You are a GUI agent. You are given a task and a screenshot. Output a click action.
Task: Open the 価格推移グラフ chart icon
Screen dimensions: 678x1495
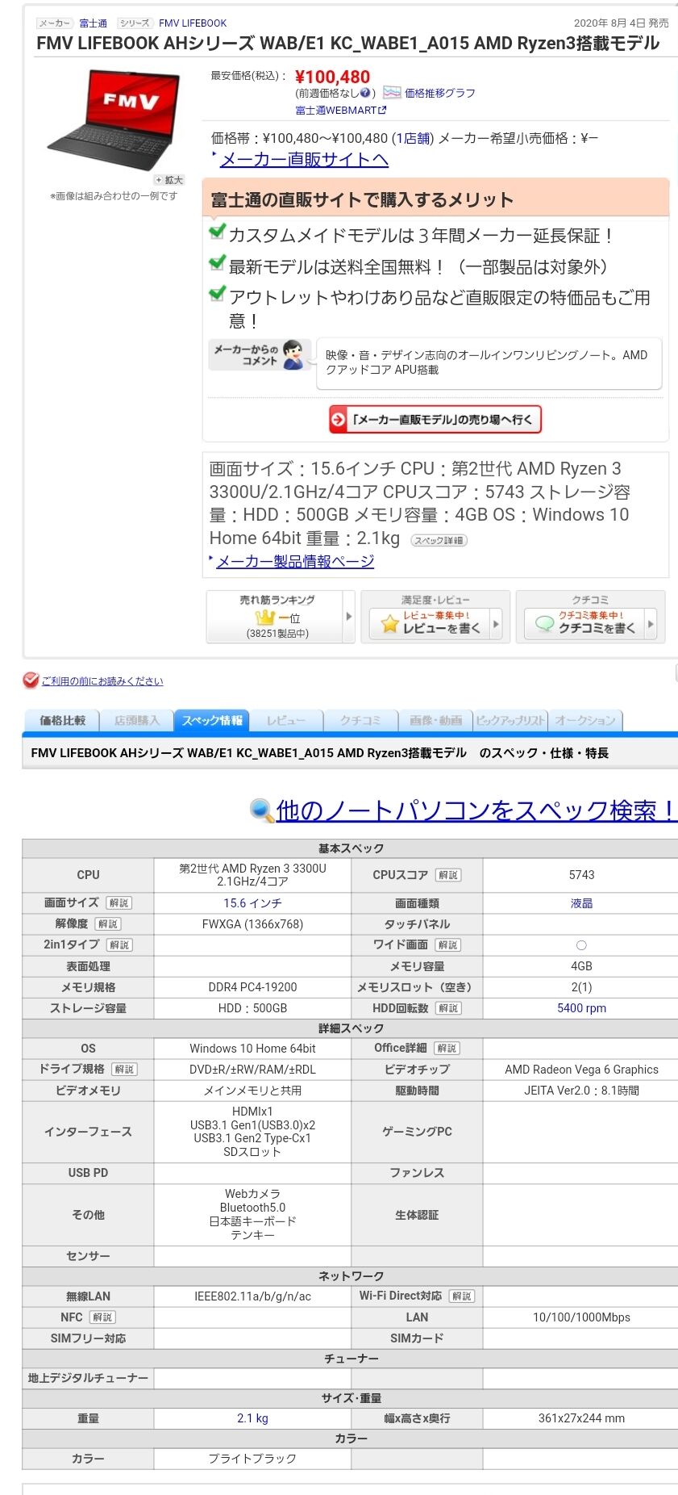392,93
